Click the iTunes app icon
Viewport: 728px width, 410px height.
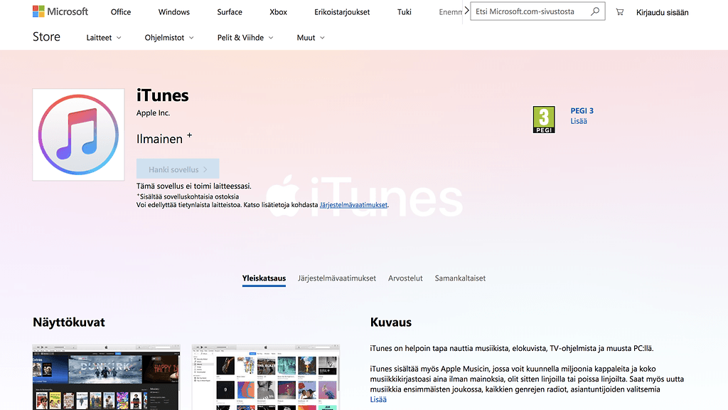click(78, 135)
